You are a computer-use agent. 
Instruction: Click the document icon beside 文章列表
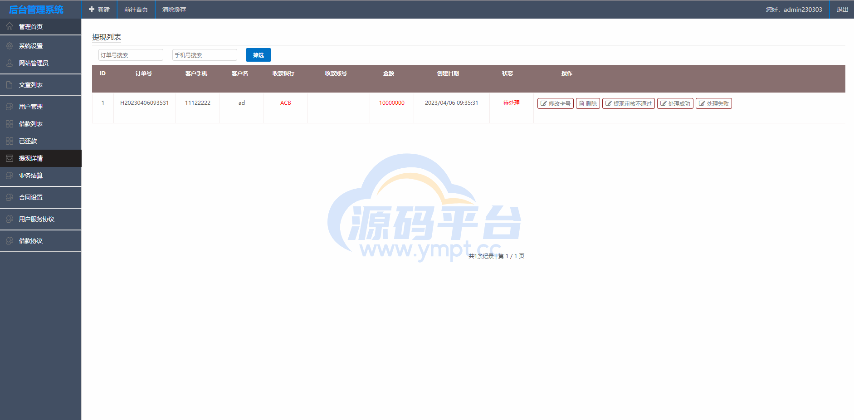[x=10, y=85]
